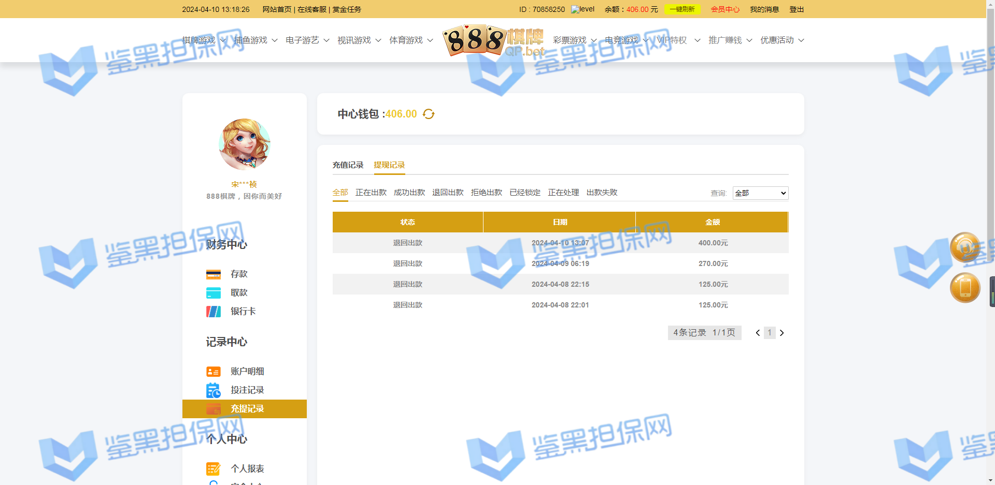Click the 银行卡 bank card icon
995x485 pixels.
pyautogui.click(x=214, y=312)
